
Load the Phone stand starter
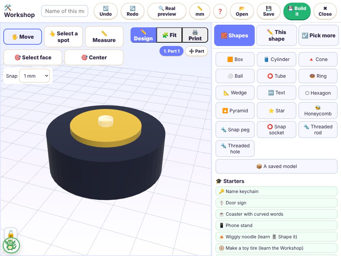coord(276,225)
